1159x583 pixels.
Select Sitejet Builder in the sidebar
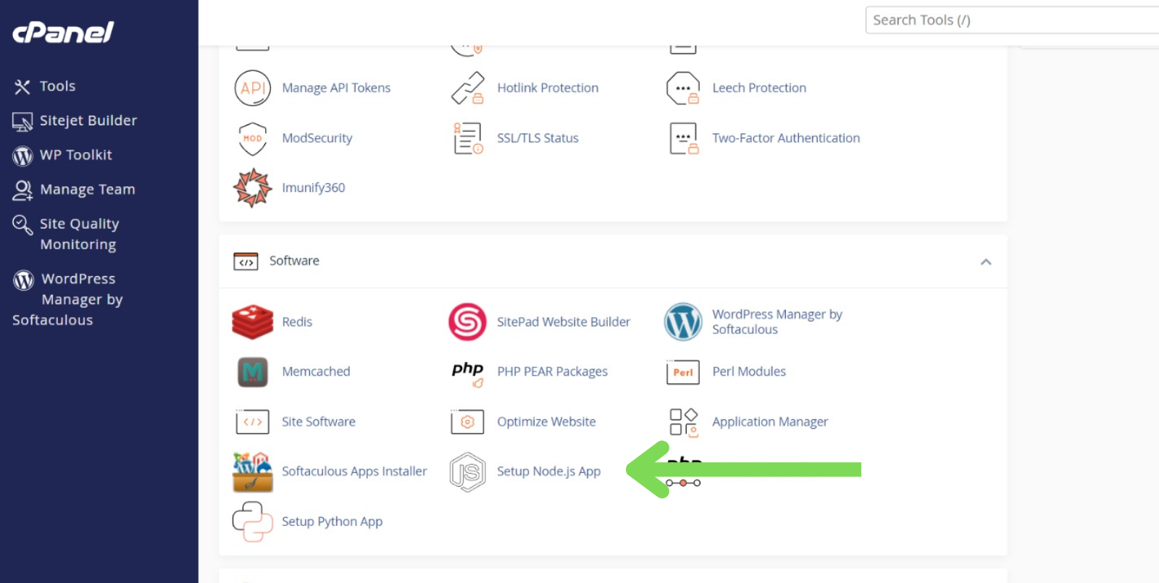[88, 121]
